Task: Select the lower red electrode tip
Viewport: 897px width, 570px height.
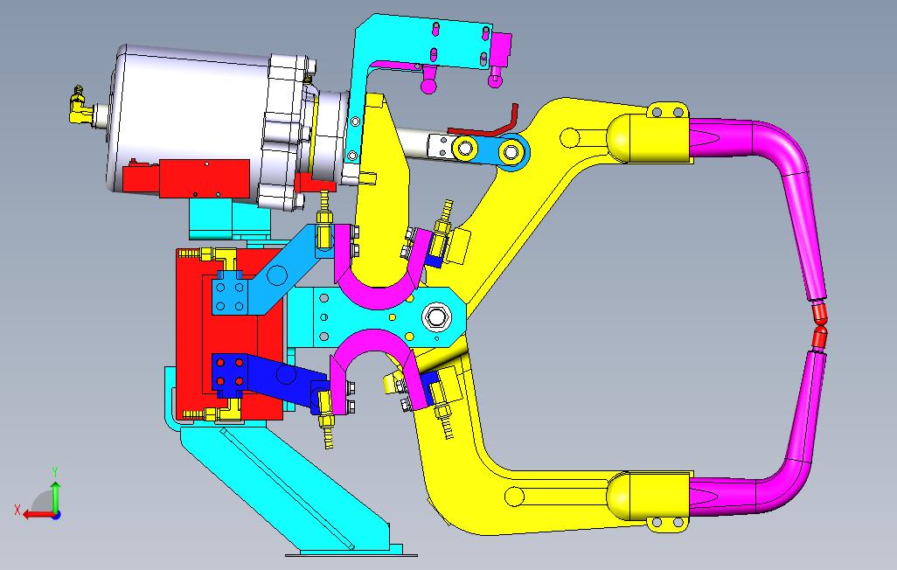Action: 820,337
